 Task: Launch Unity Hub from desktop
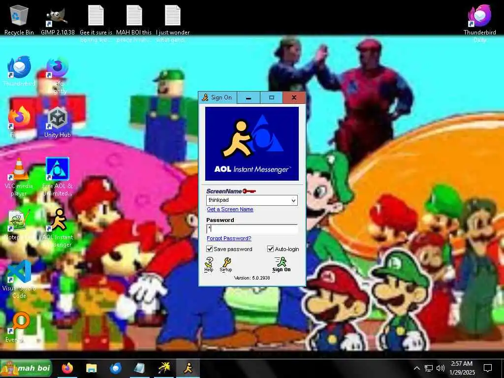click(57, 122)
